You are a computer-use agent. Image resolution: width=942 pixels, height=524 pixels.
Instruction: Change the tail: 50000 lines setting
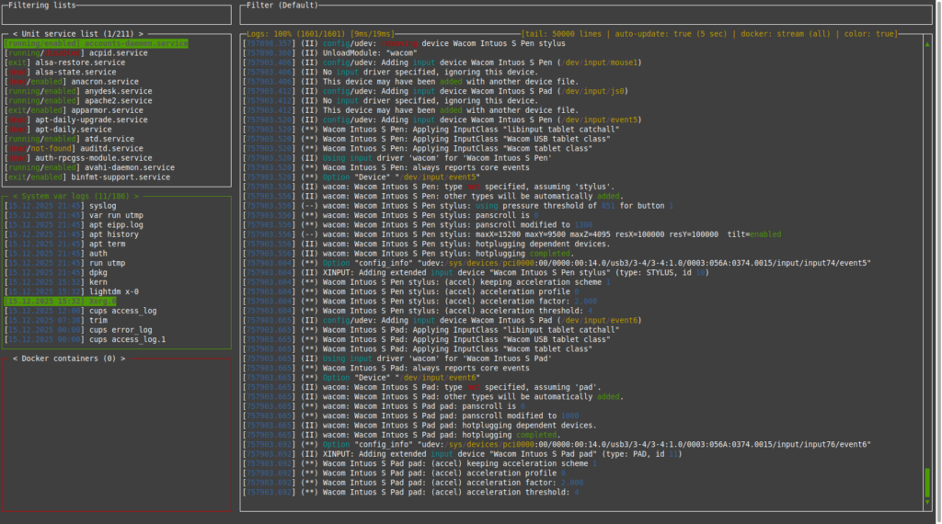(x=563, y=33)
